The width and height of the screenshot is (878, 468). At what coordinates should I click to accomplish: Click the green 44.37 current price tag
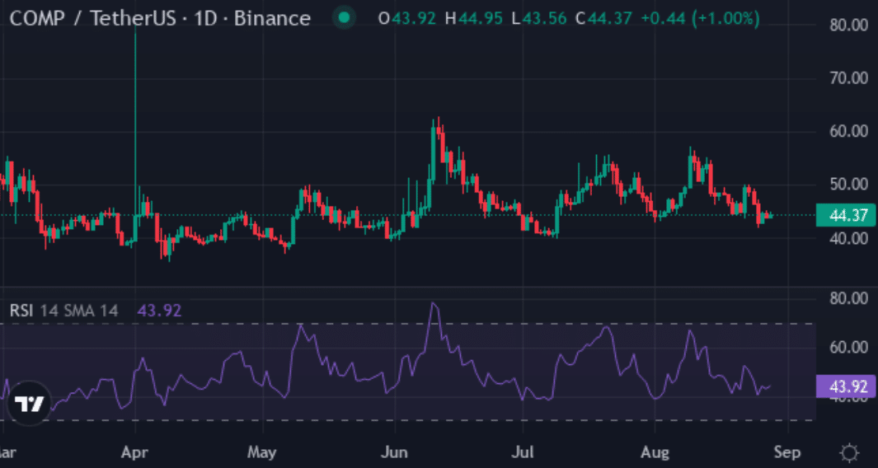pyautogui.click(x=846, y=215)
